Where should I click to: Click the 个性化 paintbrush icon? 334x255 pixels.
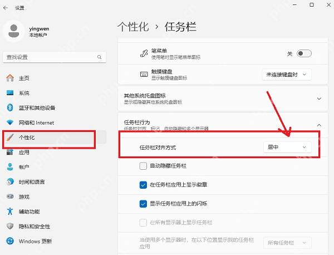10,138
